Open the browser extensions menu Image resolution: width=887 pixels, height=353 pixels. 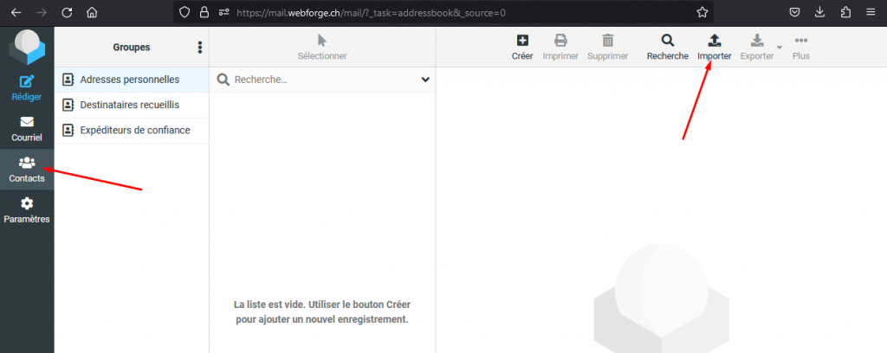[845, 12]
